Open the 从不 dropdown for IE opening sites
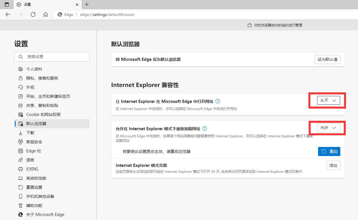The width and height of the screenshot is (358, 220). pos(329,100)
